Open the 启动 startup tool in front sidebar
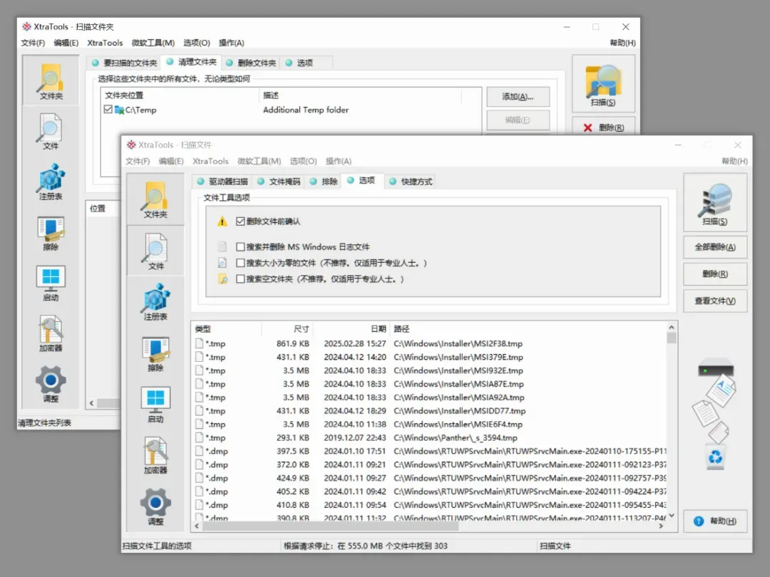The image size is (770, 577). (x=155, y=405)
